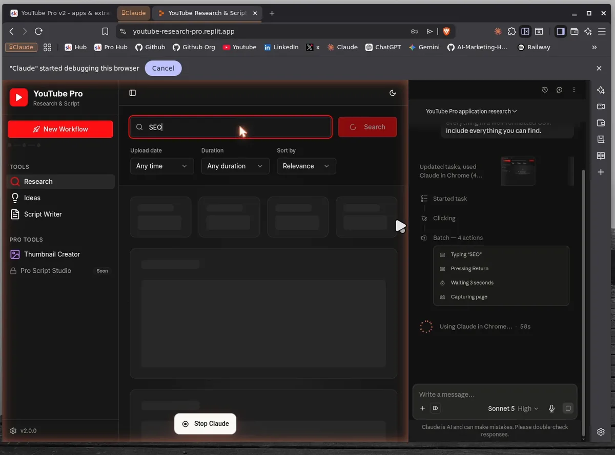Open browser extensions puzzle icon
The width and height of the screenshot is (615, 455).
(511, 31)
